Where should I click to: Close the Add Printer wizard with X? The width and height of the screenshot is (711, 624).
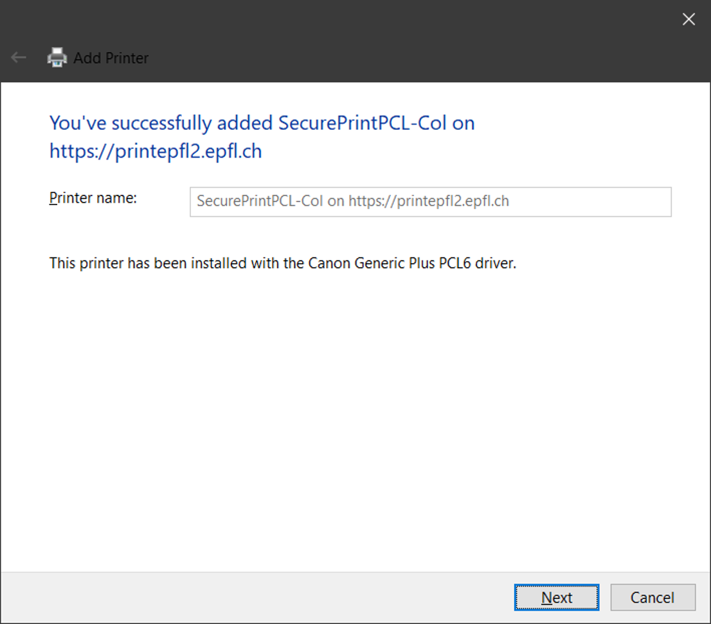pyautogui.click(x=688, y=19)
